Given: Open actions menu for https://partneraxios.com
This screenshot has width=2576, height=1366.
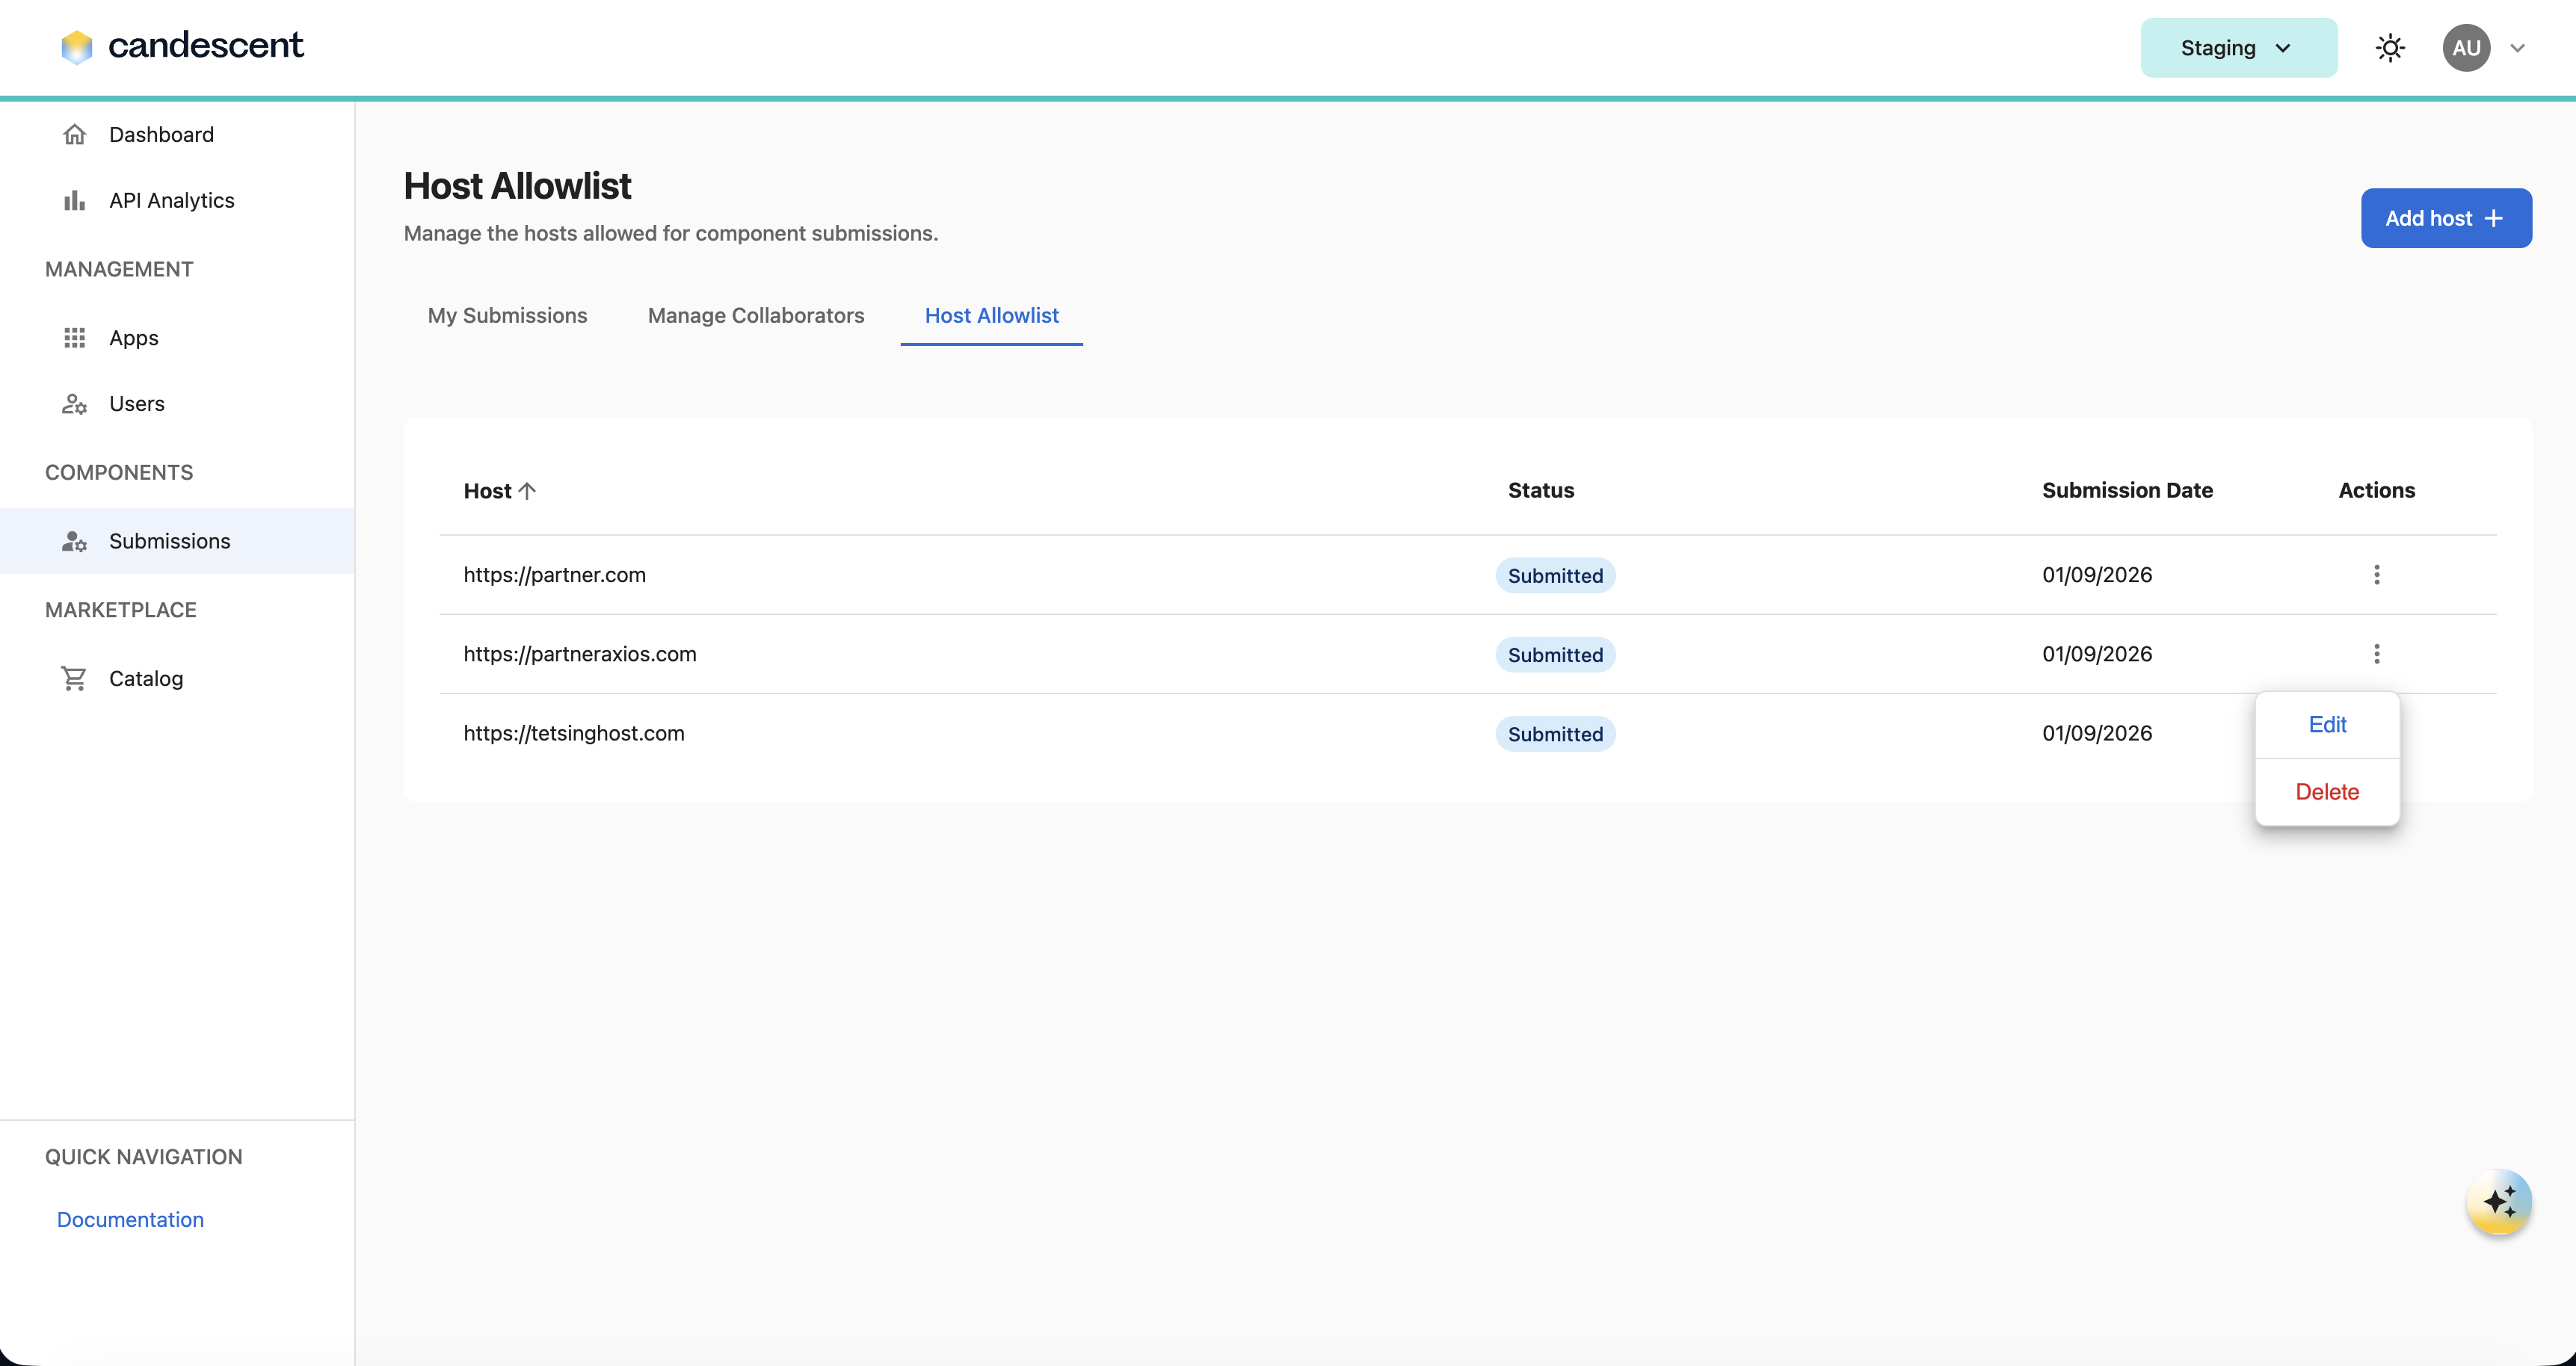Looking at the screenshot, I should coord(2376,654).
